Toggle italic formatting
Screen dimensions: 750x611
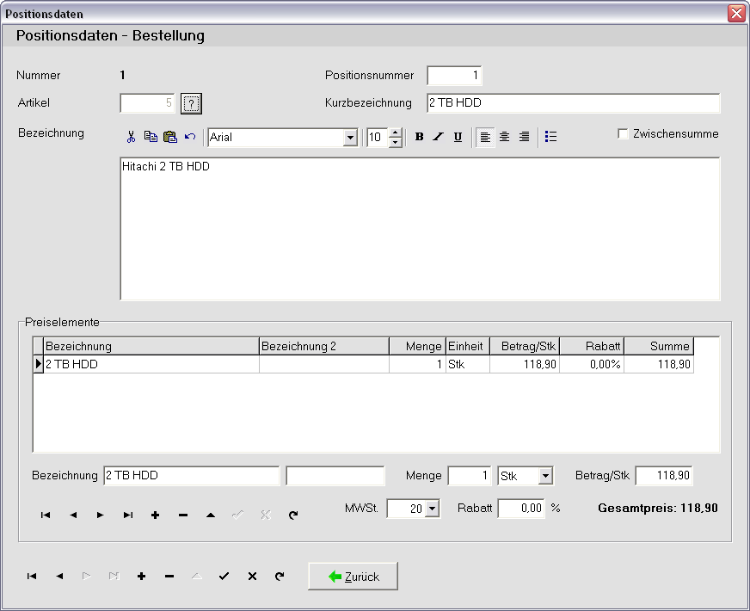(438, 137)
